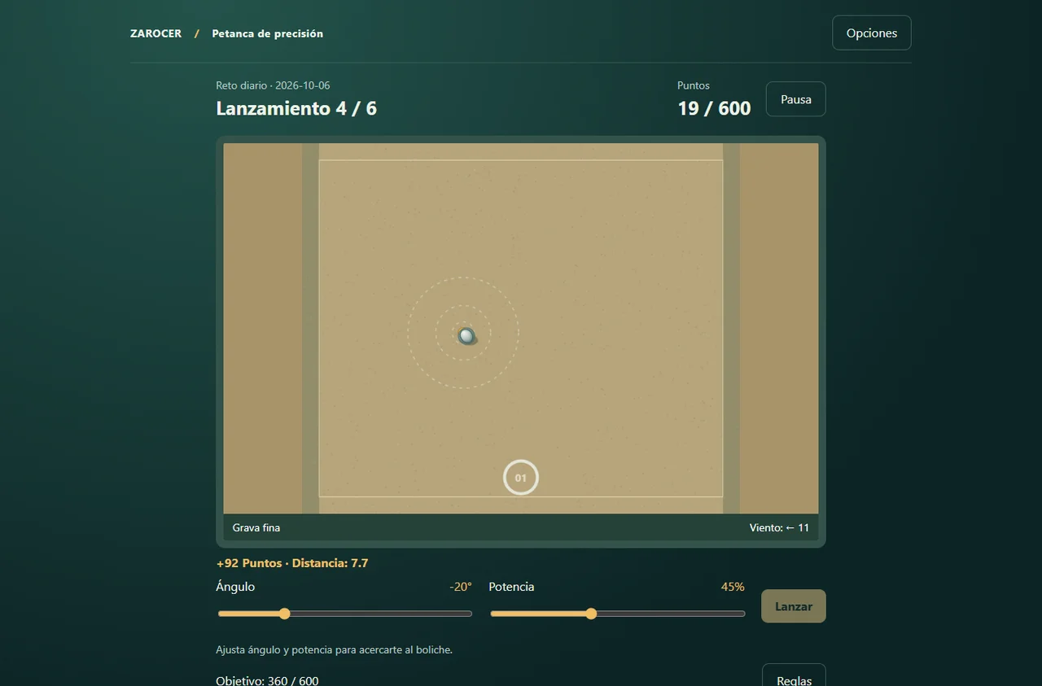Click the Lanzamiento 4 / 6 heading
The image size is (1042, 686).
click(296, 108)
